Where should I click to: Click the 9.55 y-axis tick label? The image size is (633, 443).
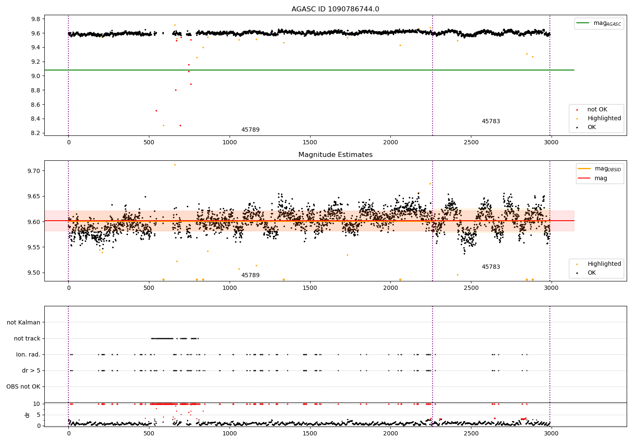[34, 248]
